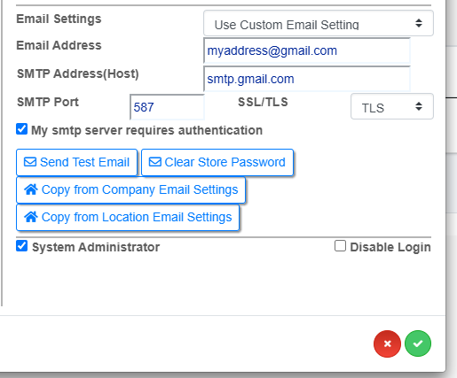Viewport: 457px width, 378px height.
Task: Enable the Disable Login checkbox
Action: (340, 246)
